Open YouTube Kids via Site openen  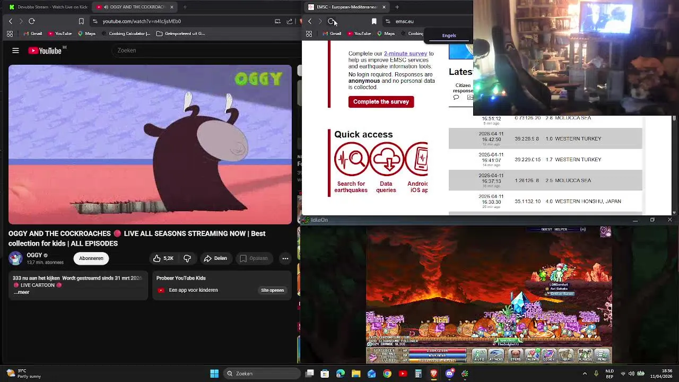[x=272, y=290]
